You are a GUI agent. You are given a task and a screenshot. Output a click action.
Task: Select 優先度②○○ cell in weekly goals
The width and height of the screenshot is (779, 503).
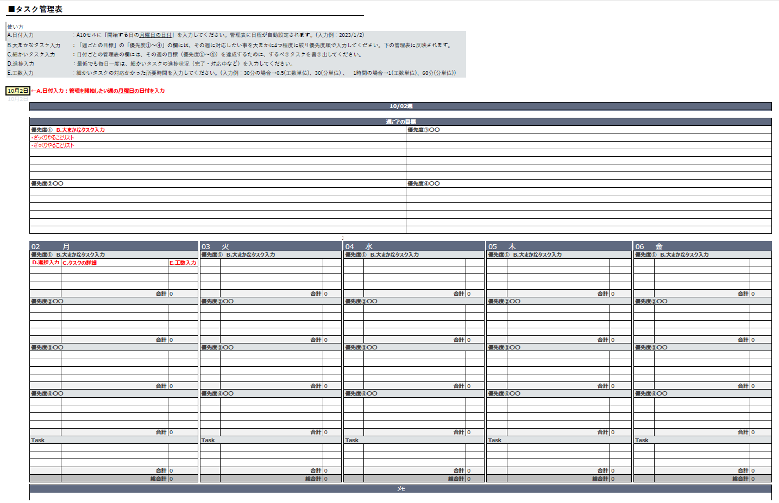pyautogui.click(x=47, y=184)
